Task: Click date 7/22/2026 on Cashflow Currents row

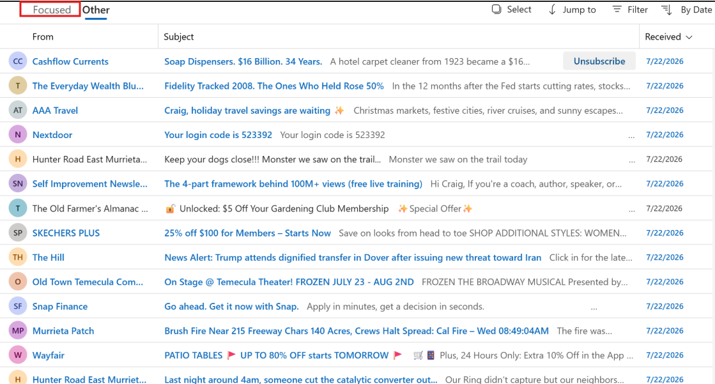Action: point(665,61)
